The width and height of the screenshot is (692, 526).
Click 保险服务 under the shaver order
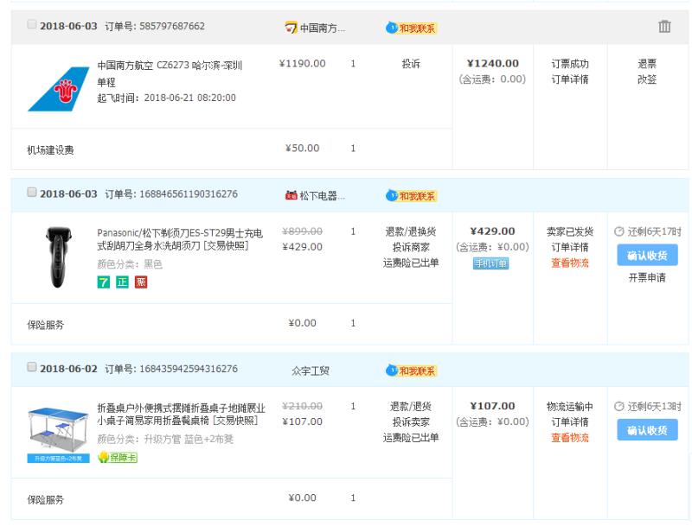(46, 325)
